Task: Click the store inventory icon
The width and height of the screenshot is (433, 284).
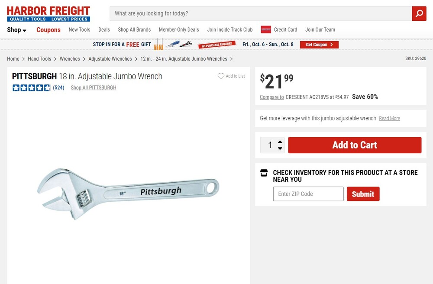Action: pos(264,173)
